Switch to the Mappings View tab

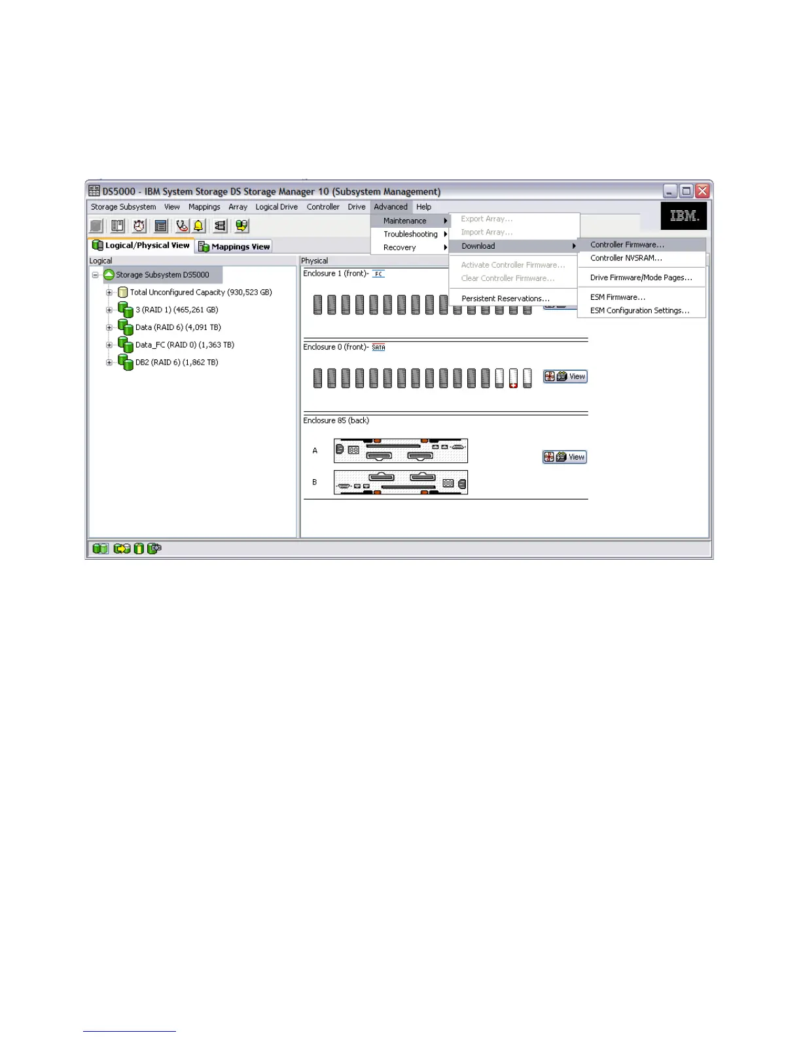(x=234, y=247)
